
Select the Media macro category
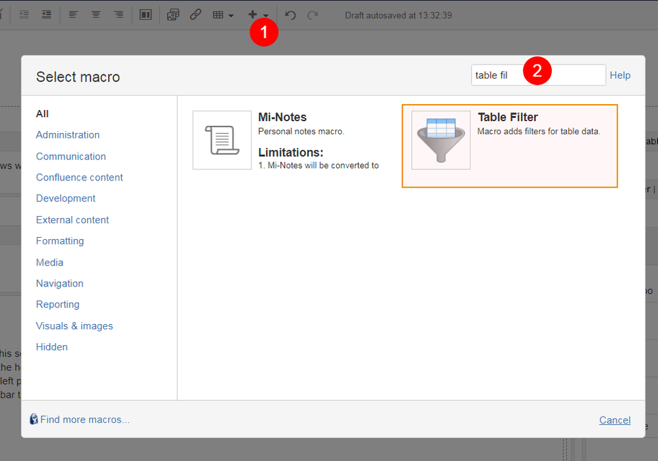point(49,262)
